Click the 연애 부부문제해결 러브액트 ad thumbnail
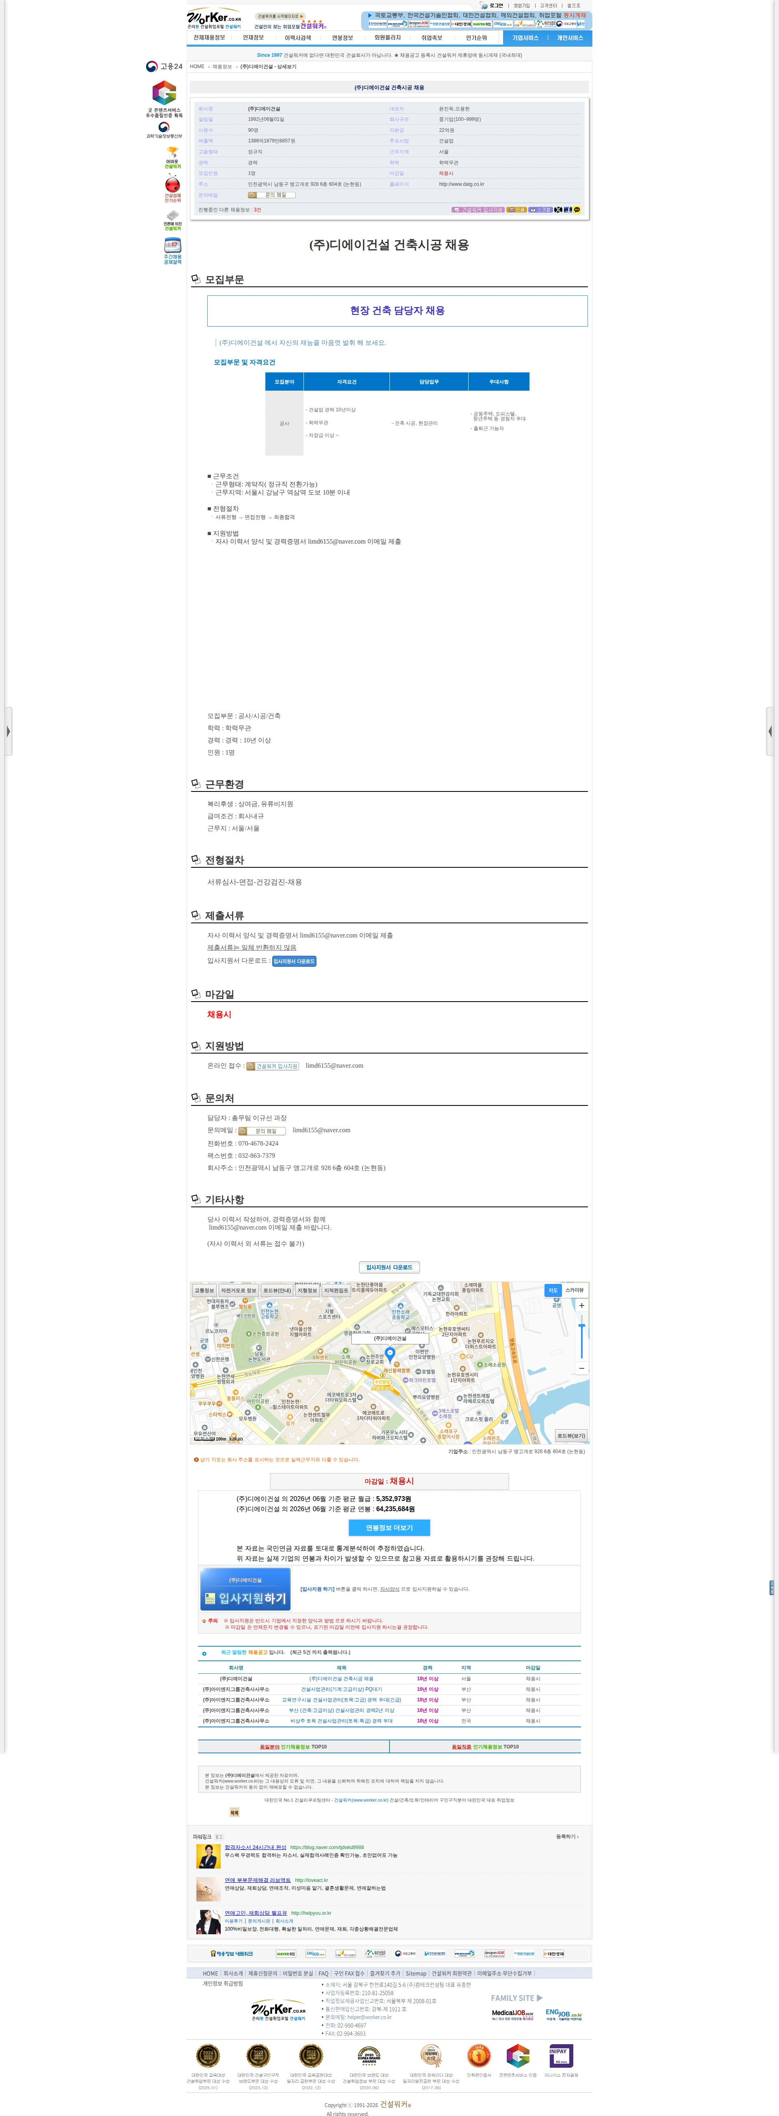 tap(209, 1889)
